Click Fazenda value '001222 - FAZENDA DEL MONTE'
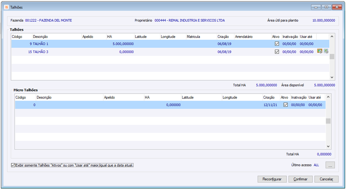The image size is (346, 189). [x=48, y=20]
